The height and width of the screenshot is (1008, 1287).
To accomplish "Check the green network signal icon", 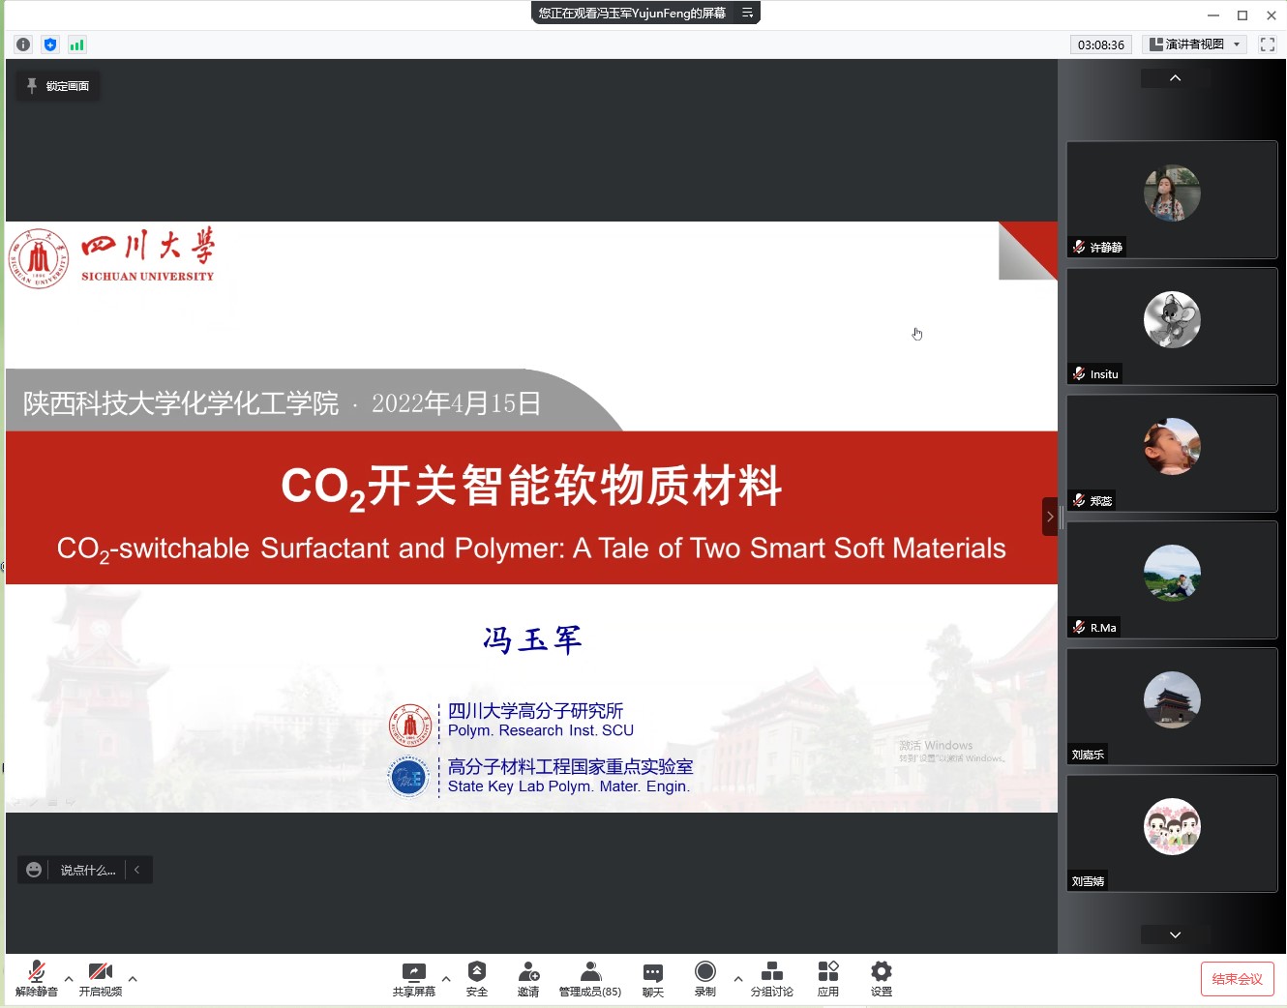I will coord(77,44).
